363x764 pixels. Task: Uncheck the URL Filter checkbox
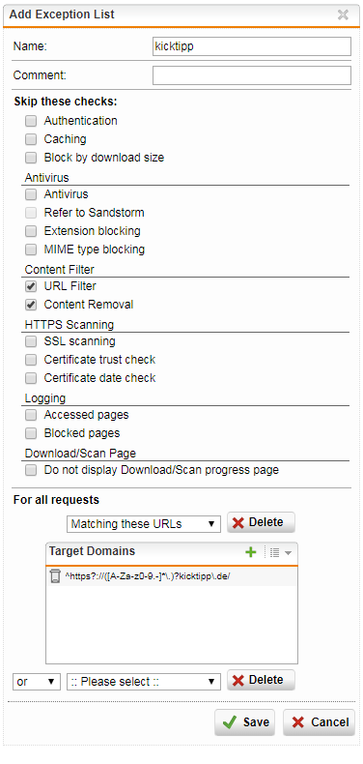click(x=31, y=286)
